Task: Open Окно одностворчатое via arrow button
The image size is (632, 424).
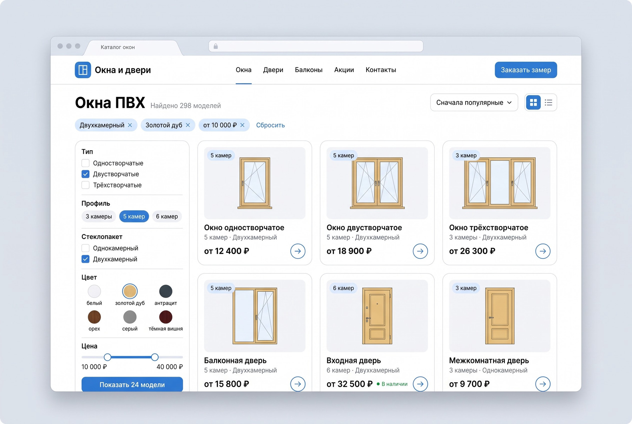Action: pos(298,251)
